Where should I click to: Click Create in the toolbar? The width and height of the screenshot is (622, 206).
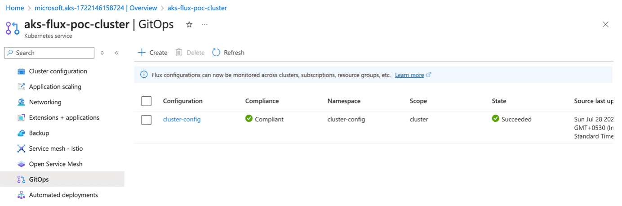(152, 53)
